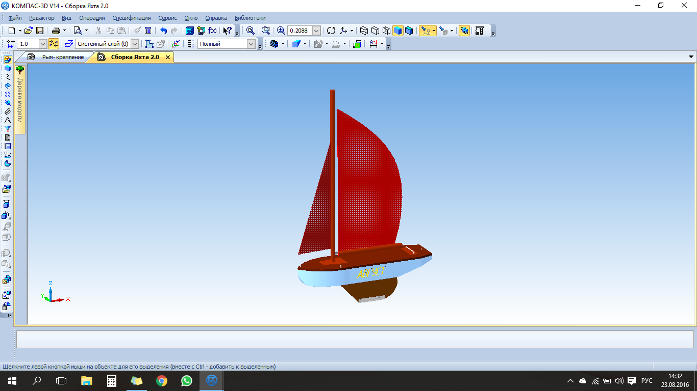Open the Библиотеки menu
Screen dimensions: 697x391
pos(250,18)
